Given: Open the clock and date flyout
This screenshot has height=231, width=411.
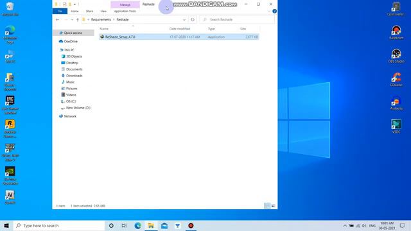Looking at the screenshot, I should pos(387,225).
